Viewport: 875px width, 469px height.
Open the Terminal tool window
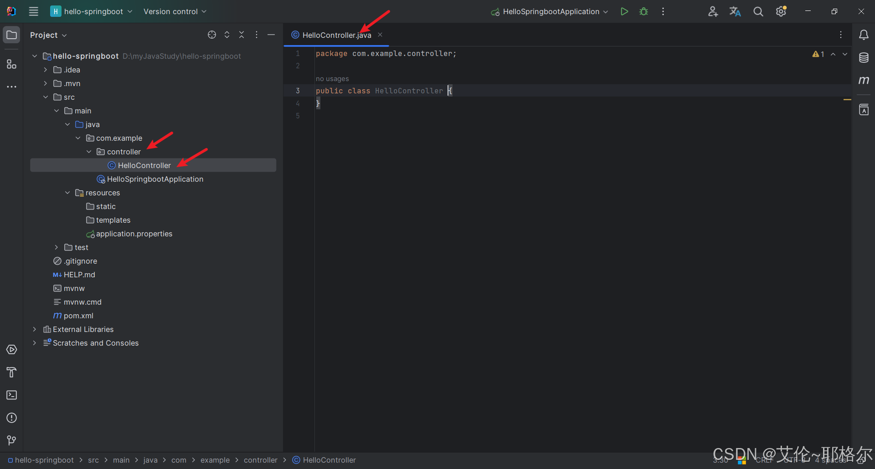(12, 395)
